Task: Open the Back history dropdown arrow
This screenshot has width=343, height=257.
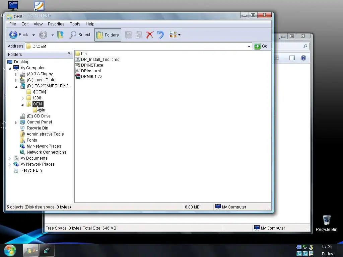Action: 33,35
